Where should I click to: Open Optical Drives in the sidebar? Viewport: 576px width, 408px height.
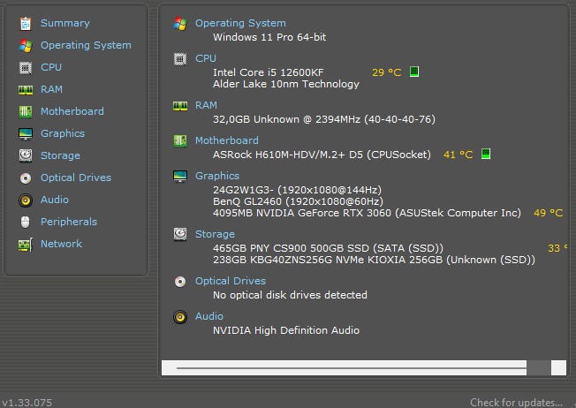click(76, 178)
